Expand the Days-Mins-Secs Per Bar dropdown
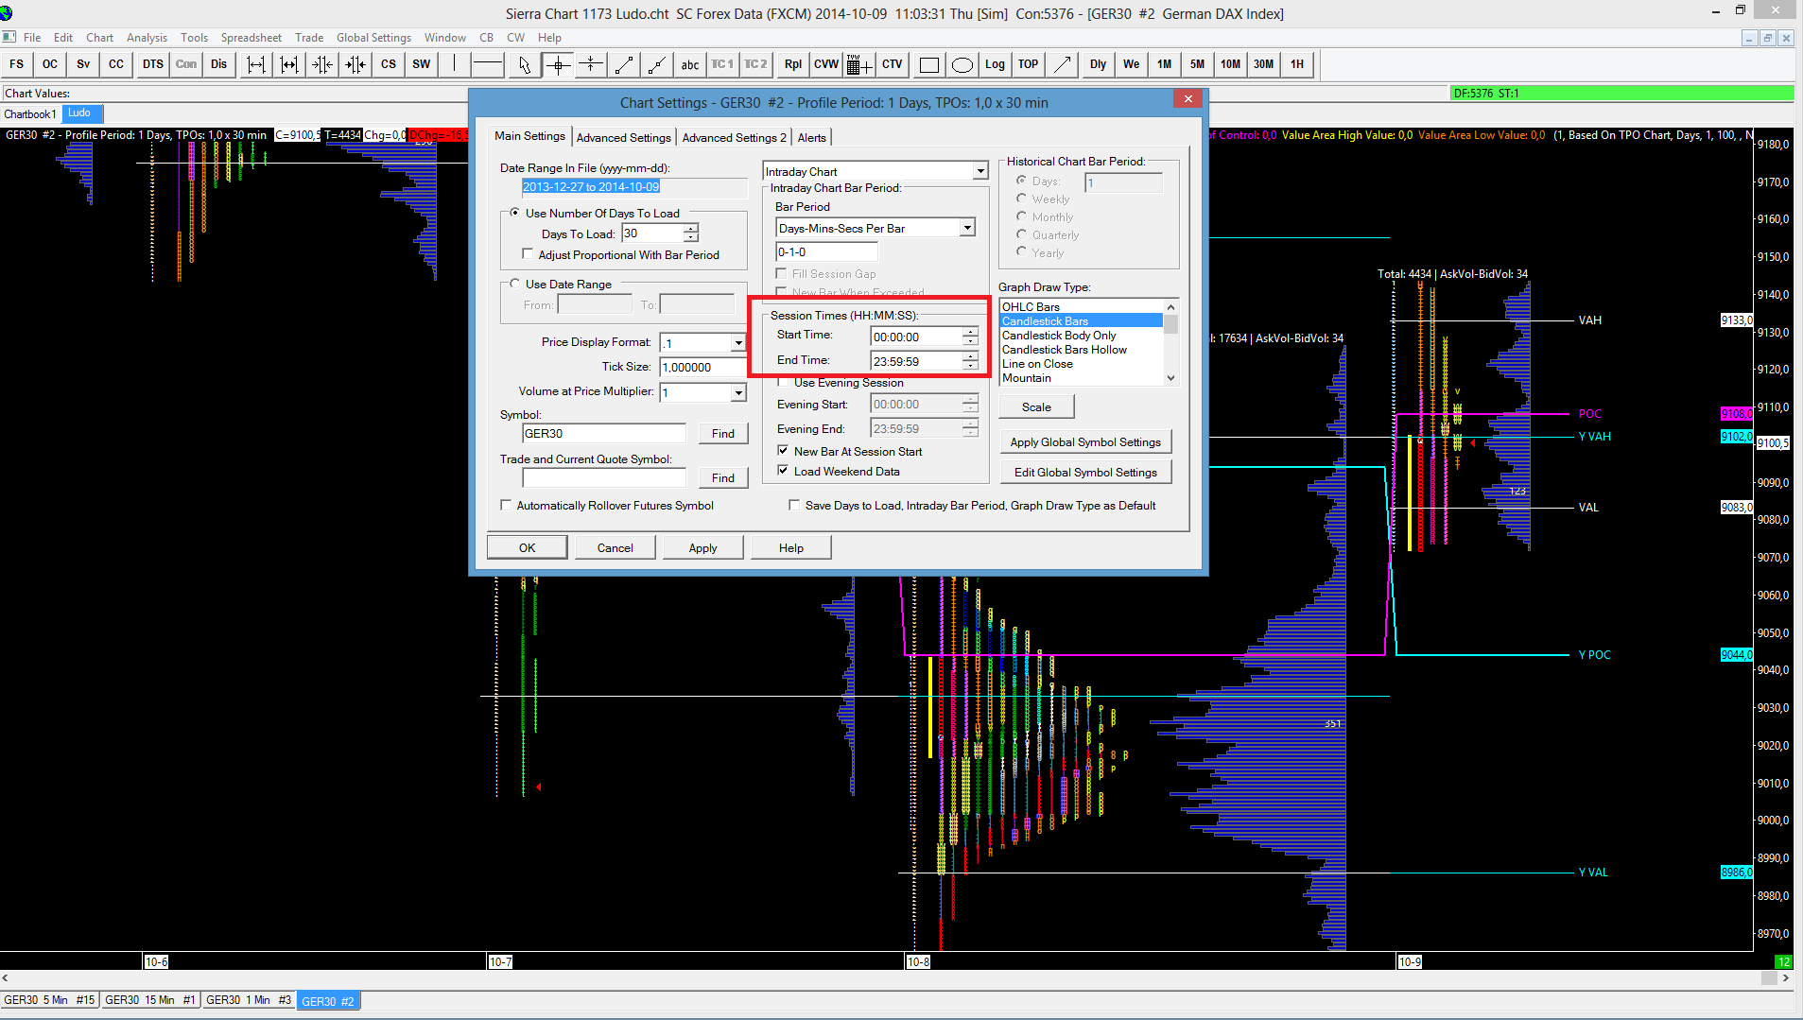1803x1020 pixels. pyautogui.click(x=966, y=228)
